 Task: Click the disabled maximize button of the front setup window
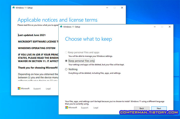pos(162,27)
